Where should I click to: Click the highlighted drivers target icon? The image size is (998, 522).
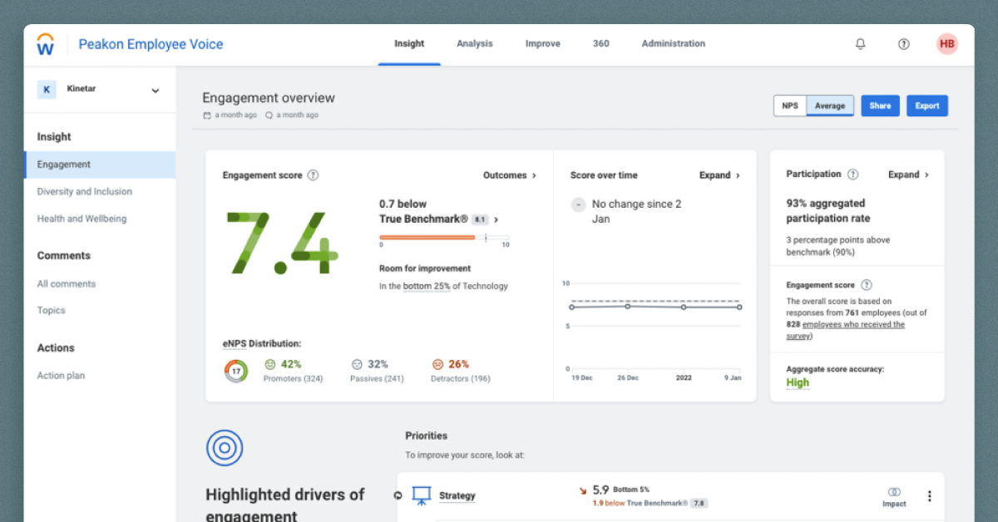[225, 448]
